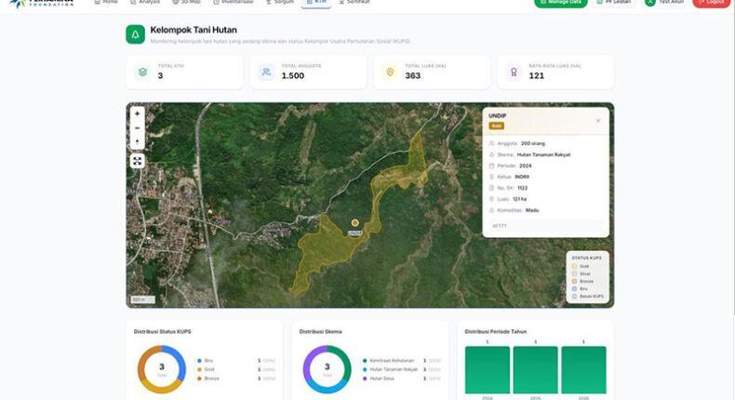
Task: Select Silver swatch in Status KUPS legend
Action: (575, 273)
